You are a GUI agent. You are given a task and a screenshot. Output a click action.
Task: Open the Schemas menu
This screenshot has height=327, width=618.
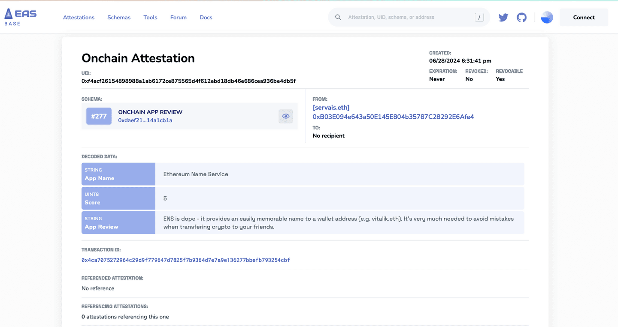[x=119, y=18]
